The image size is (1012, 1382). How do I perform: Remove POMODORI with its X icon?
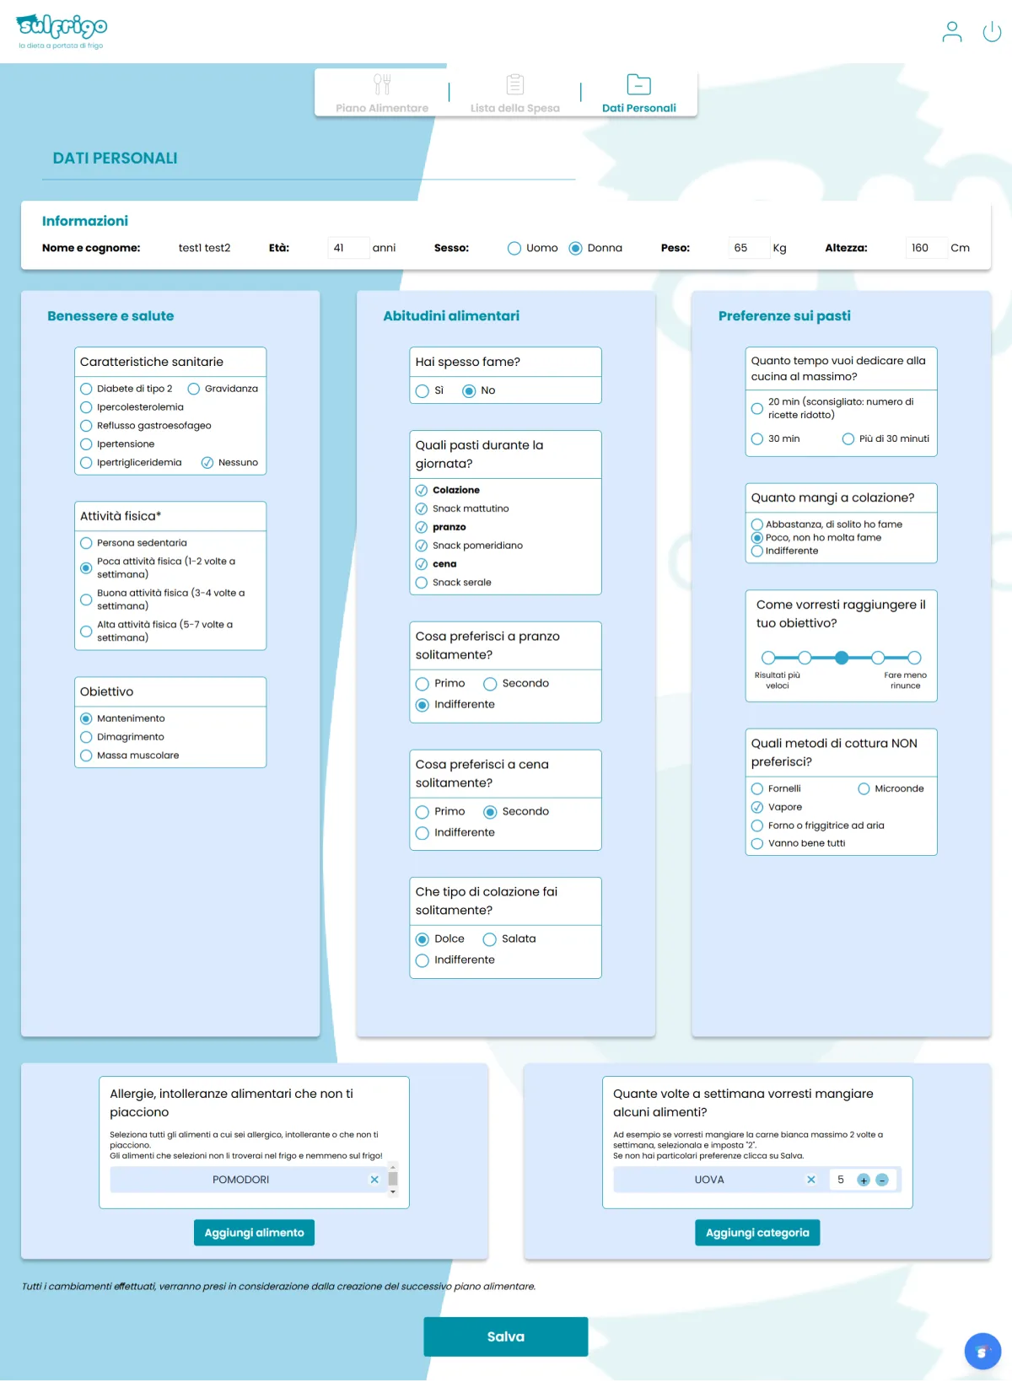374,1180
